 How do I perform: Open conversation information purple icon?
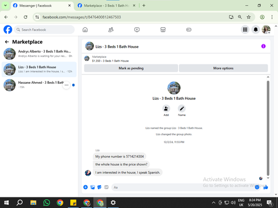pyautogui.click(x=264, y=46)
